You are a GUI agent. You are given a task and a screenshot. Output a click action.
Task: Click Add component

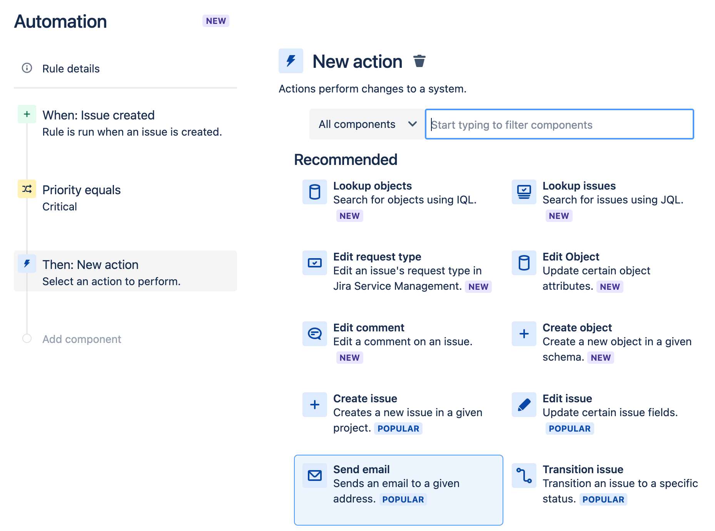(82, 339)
